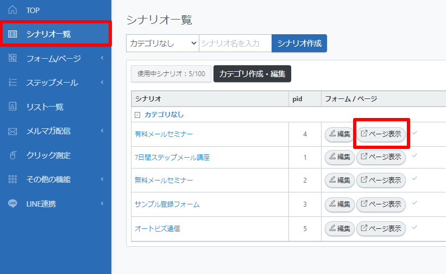Screen dimensions: 446x274
Task: Click the クリック測定 mouse icon
Action: pyautogui.click(x=13, y=155)
